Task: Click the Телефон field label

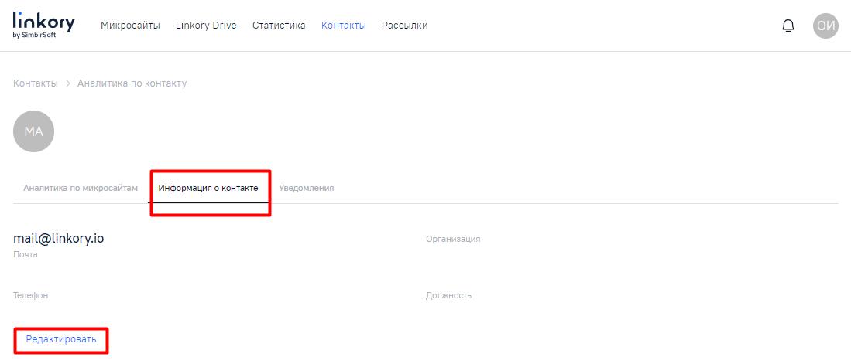Action: 30,296
